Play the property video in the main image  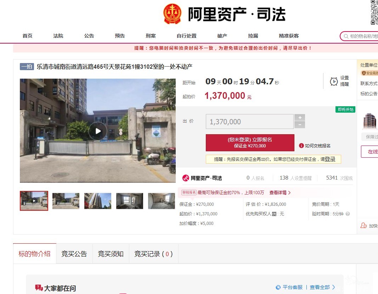tap(98, 131)
